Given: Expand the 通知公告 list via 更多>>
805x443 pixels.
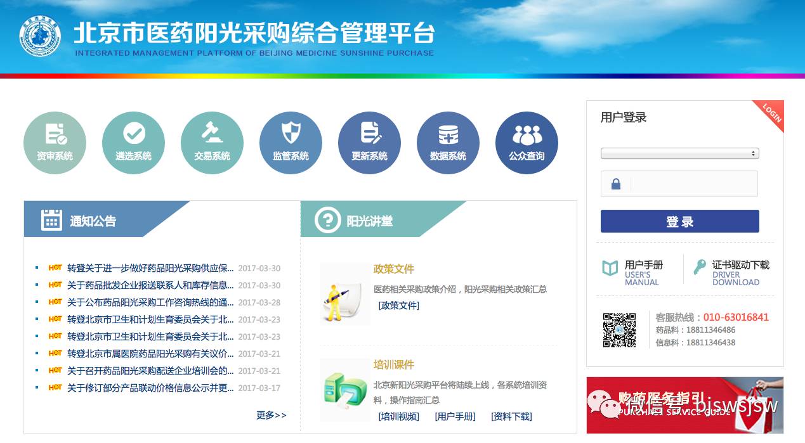Looking at the screenshot, I should coord(271,414).
